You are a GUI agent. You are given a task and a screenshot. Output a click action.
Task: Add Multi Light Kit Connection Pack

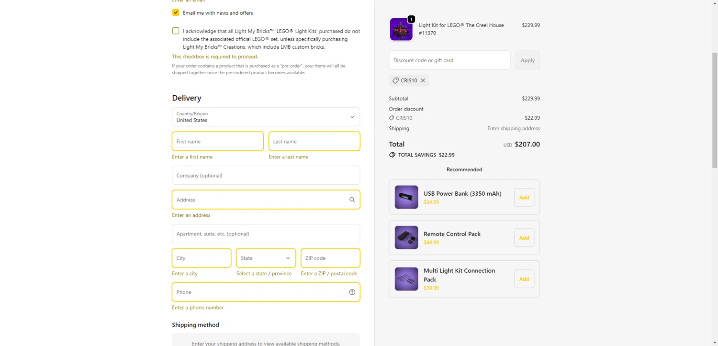[524, 279]
